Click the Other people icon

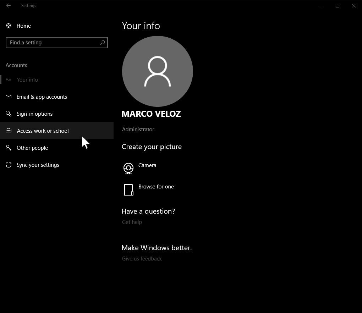point(9,148)
